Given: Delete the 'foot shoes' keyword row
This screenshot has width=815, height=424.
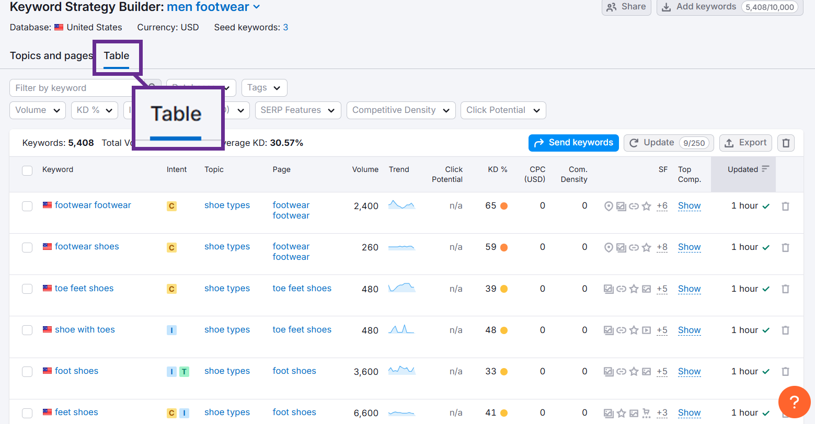Looking at the screenshot, I should 785,371.
